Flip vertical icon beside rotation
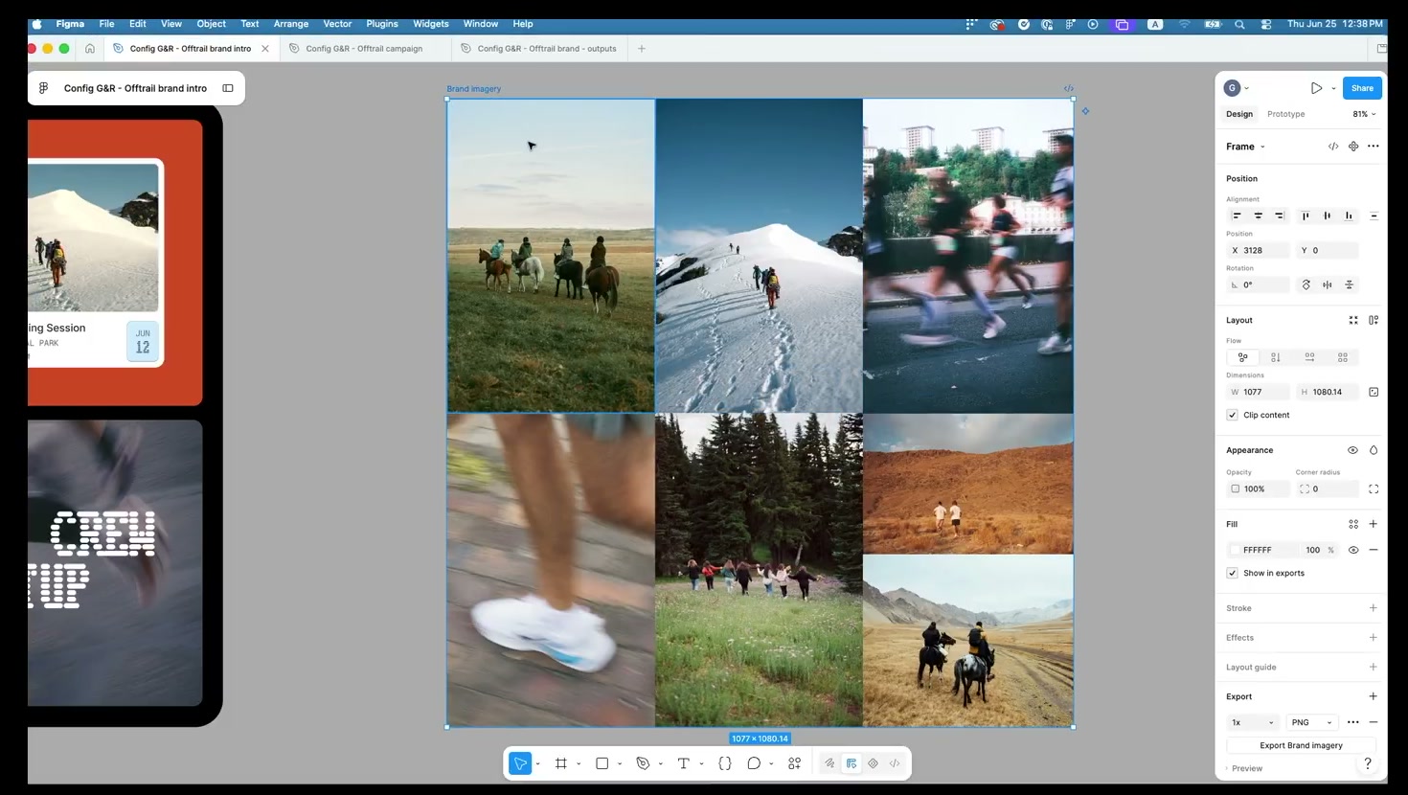This screenshot has height=795, width=1408. pos(1349,284)
